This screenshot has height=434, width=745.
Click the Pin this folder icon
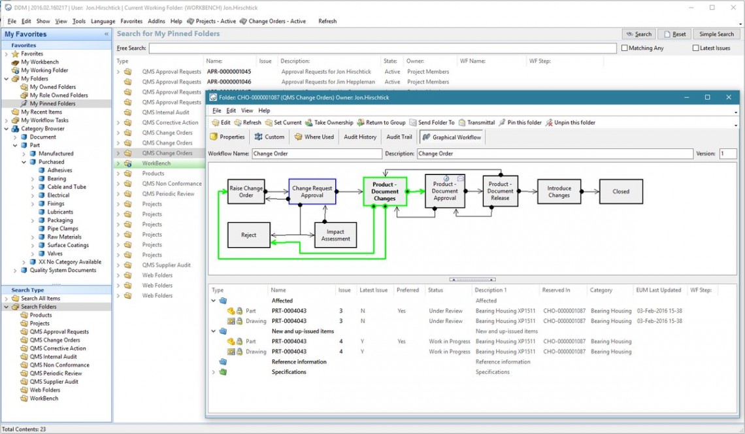pyautogui.click(x=502, y=122)
